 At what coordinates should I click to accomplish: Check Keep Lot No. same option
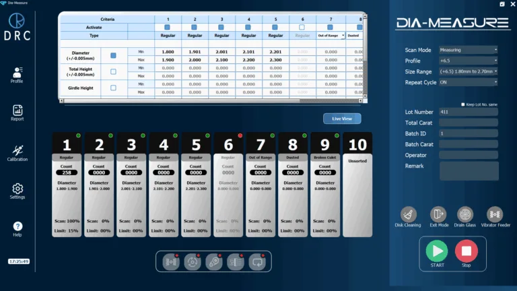tap(463, 104)
